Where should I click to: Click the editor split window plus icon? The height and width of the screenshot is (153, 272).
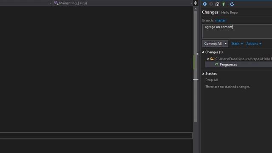tap(195, 3)
